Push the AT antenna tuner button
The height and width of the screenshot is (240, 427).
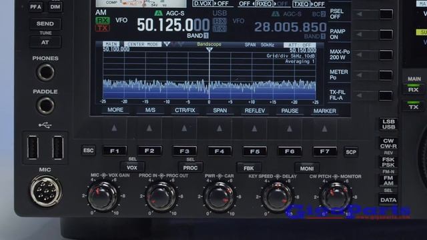45,43
